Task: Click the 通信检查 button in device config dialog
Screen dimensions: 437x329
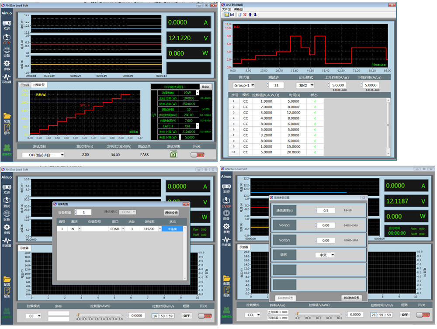Action: coord(171,213)
